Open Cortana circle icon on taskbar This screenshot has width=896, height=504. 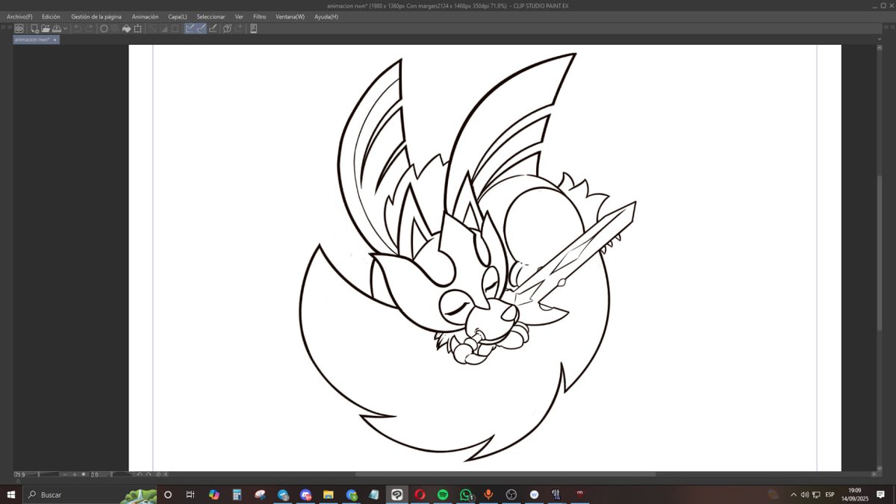[x=167, y=494]
